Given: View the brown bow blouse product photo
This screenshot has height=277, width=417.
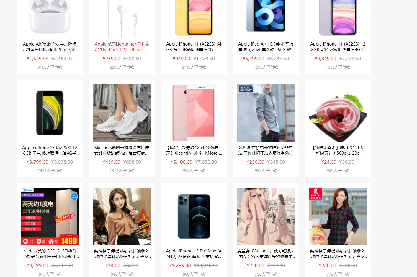Looking at the screenshot, I should 122,216.
